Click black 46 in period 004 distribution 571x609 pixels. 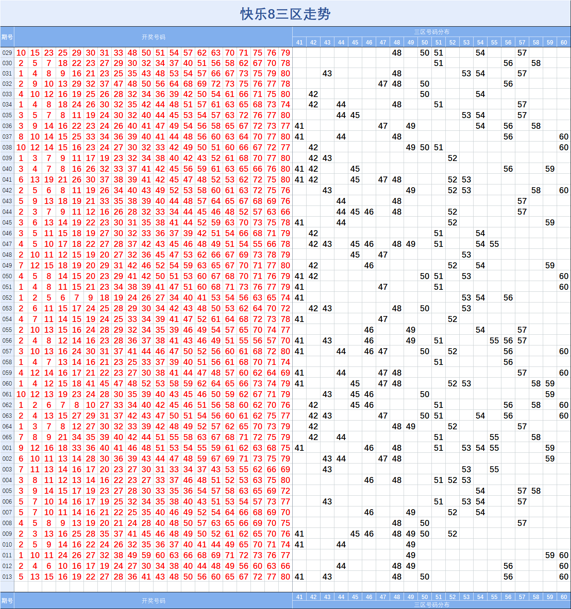click(x=369, y=480)
